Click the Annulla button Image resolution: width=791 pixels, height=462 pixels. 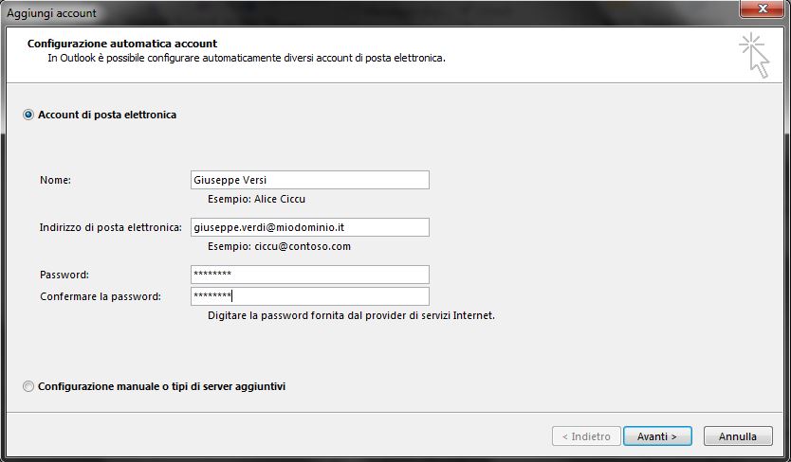click(x=738, y=436)
